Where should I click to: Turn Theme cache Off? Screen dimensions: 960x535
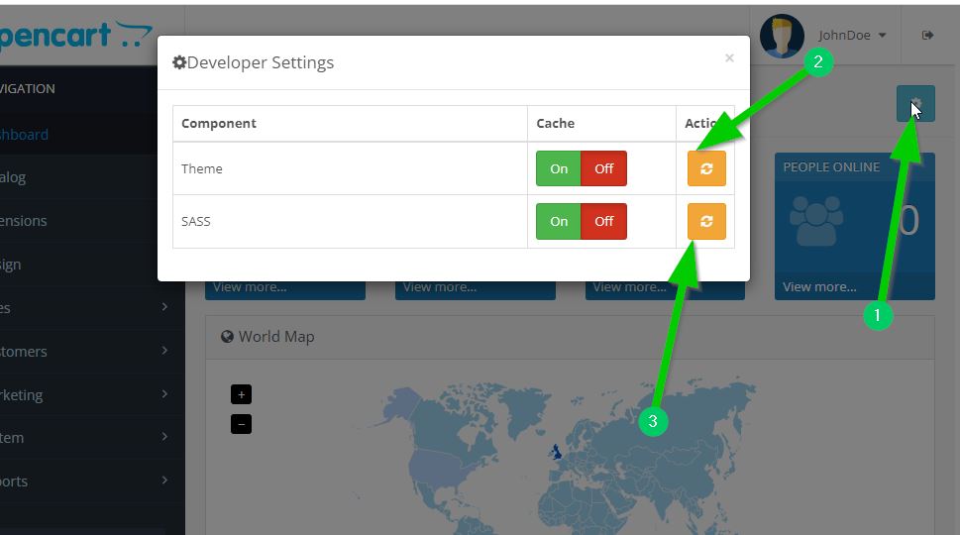604,168
